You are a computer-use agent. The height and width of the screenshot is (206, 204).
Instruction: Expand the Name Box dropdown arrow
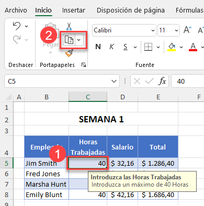(114, 81)
